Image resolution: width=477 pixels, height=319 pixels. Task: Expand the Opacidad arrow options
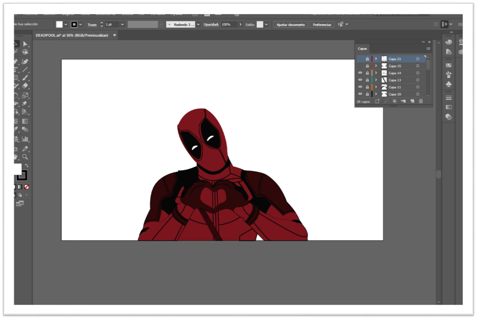coord(241,24)
